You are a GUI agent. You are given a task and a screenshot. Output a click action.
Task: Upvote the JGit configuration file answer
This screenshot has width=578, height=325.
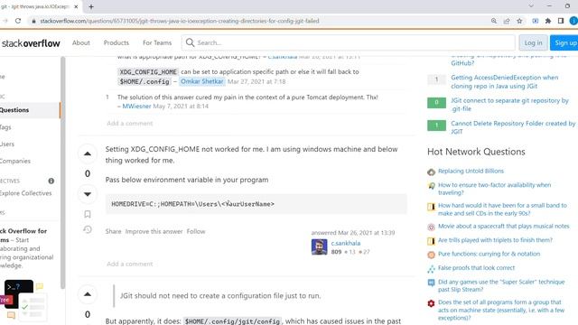[88, 294]
